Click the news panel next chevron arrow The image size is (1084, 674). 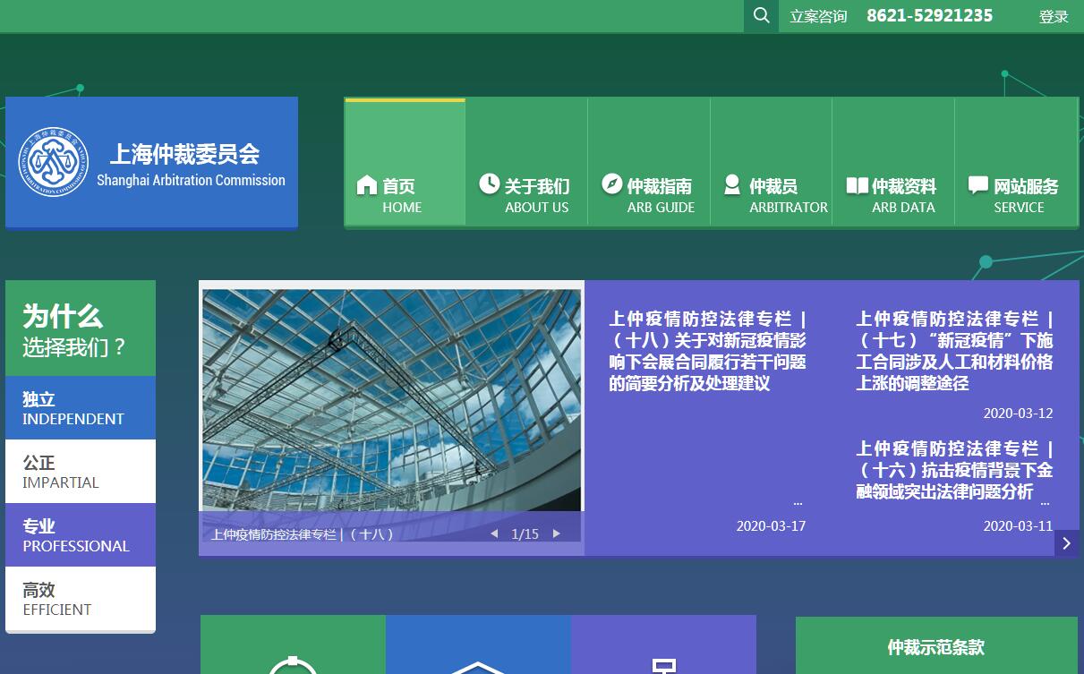click(1066, 543)
